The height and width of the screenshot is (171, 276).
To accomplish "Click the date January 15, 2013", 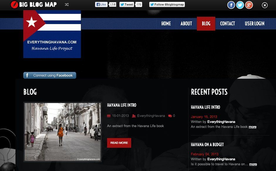I will point(204,117).
